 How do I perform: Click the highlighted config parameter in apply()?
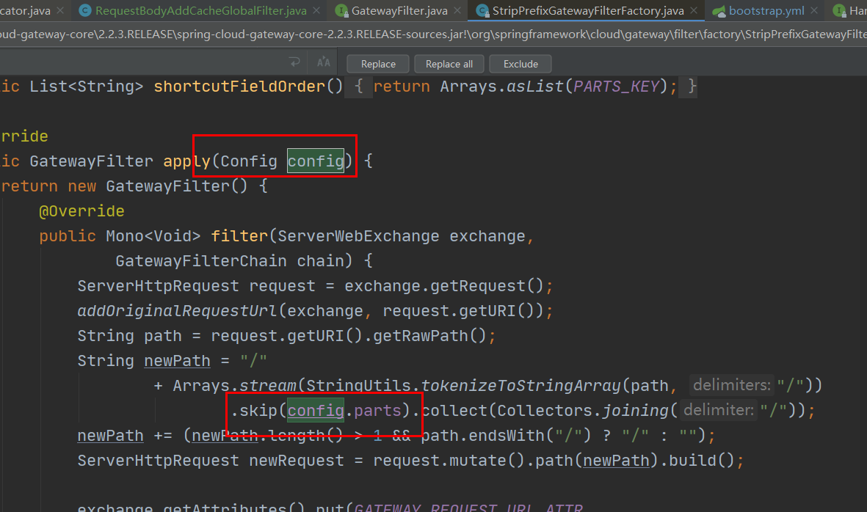click(315, 161)
